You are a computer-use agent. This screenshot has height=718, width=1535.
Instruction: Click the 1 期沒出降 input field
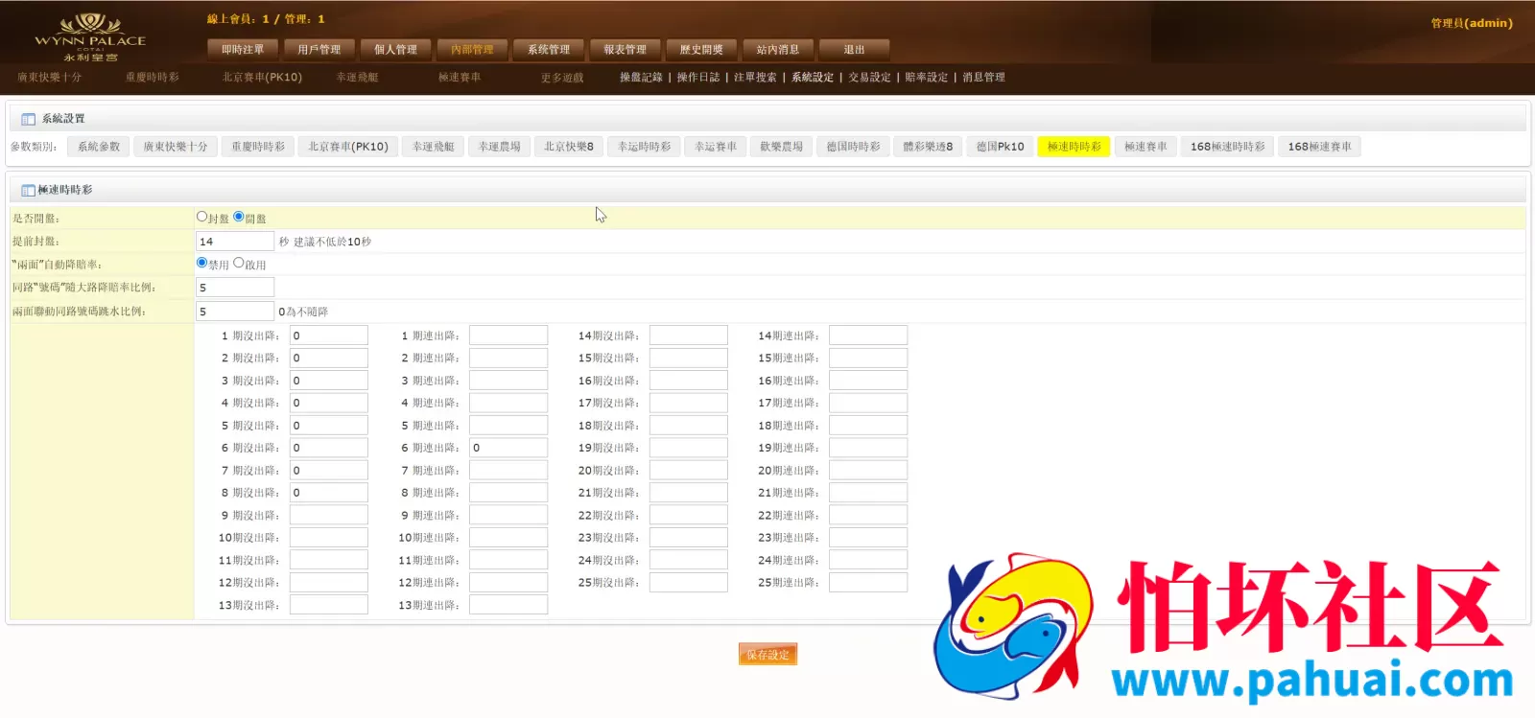tap(329, 336)
